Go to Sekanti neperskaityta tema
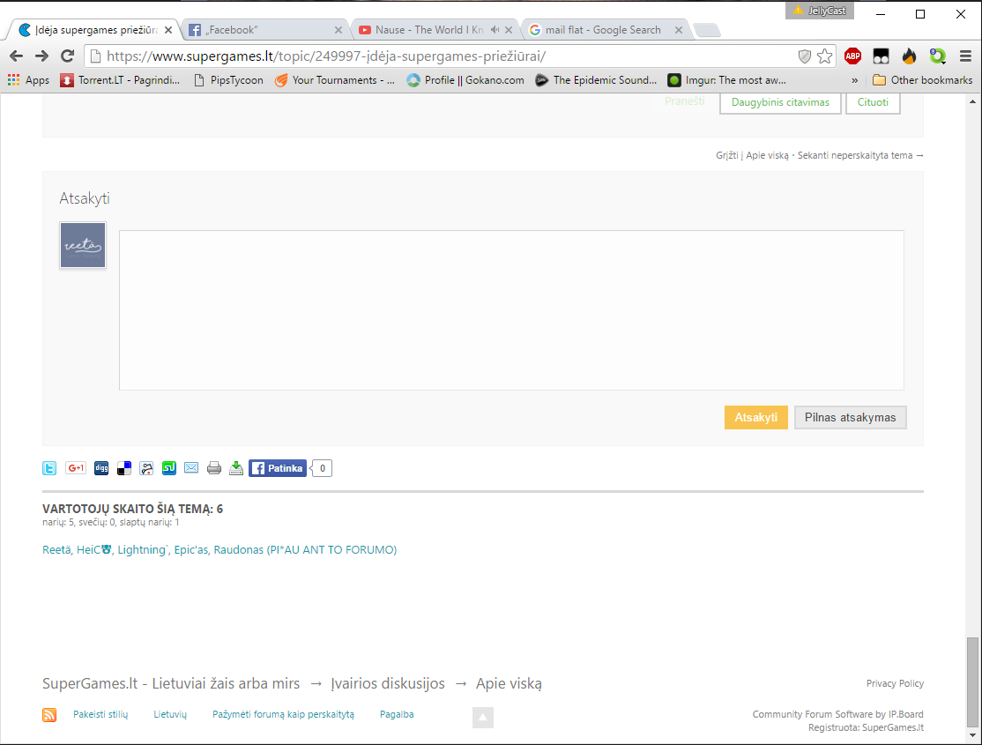 coord(859,155)
